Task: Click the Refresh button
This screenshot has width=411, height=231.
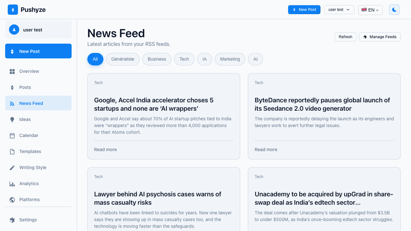Action: 345,37
